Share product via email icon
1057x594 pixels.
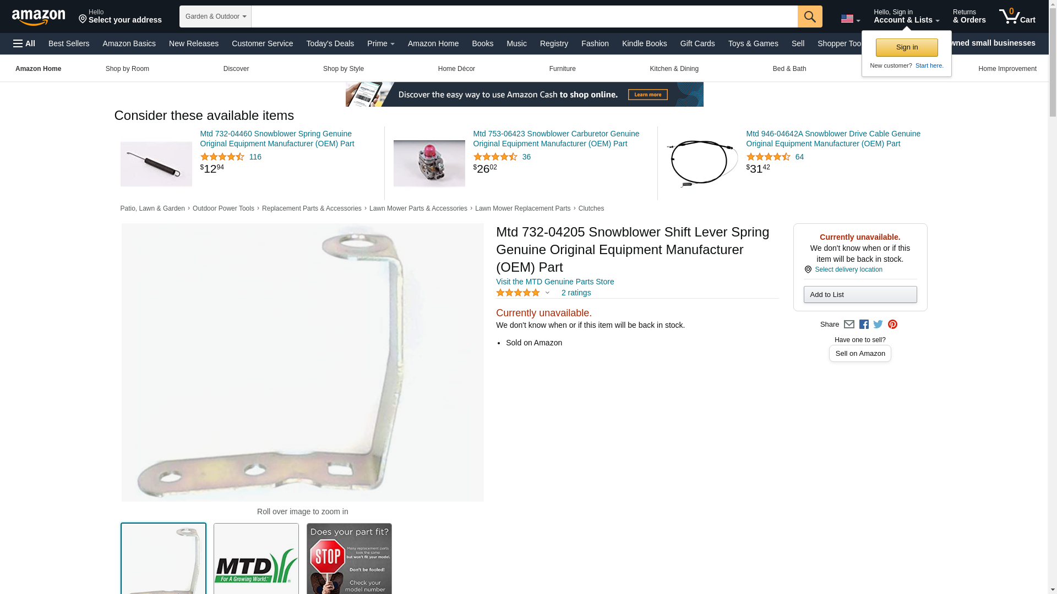pyautogui.click(x=848, y=324)
